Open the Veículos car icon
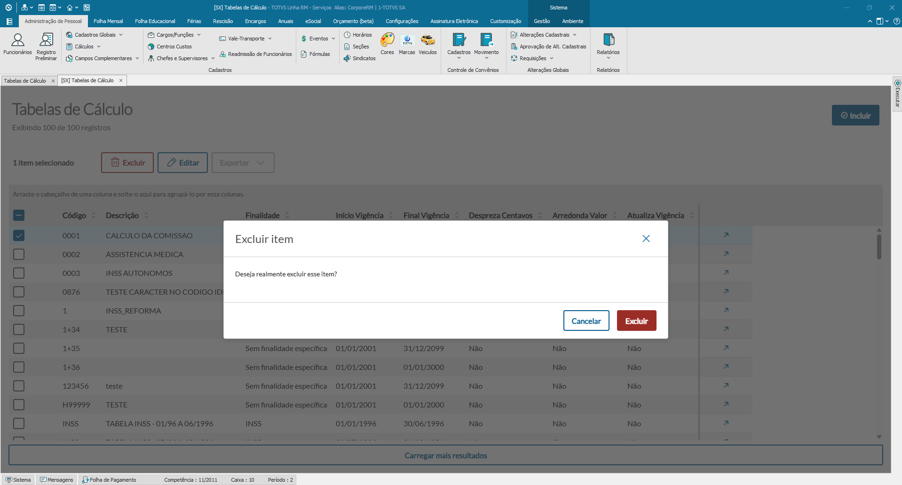The height and width of the screenshot is (485, 902). pos(427,44)
